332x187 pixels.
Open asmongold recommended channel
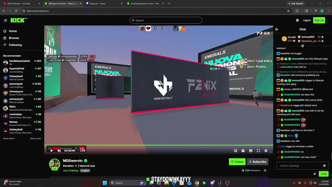point(22,85)
